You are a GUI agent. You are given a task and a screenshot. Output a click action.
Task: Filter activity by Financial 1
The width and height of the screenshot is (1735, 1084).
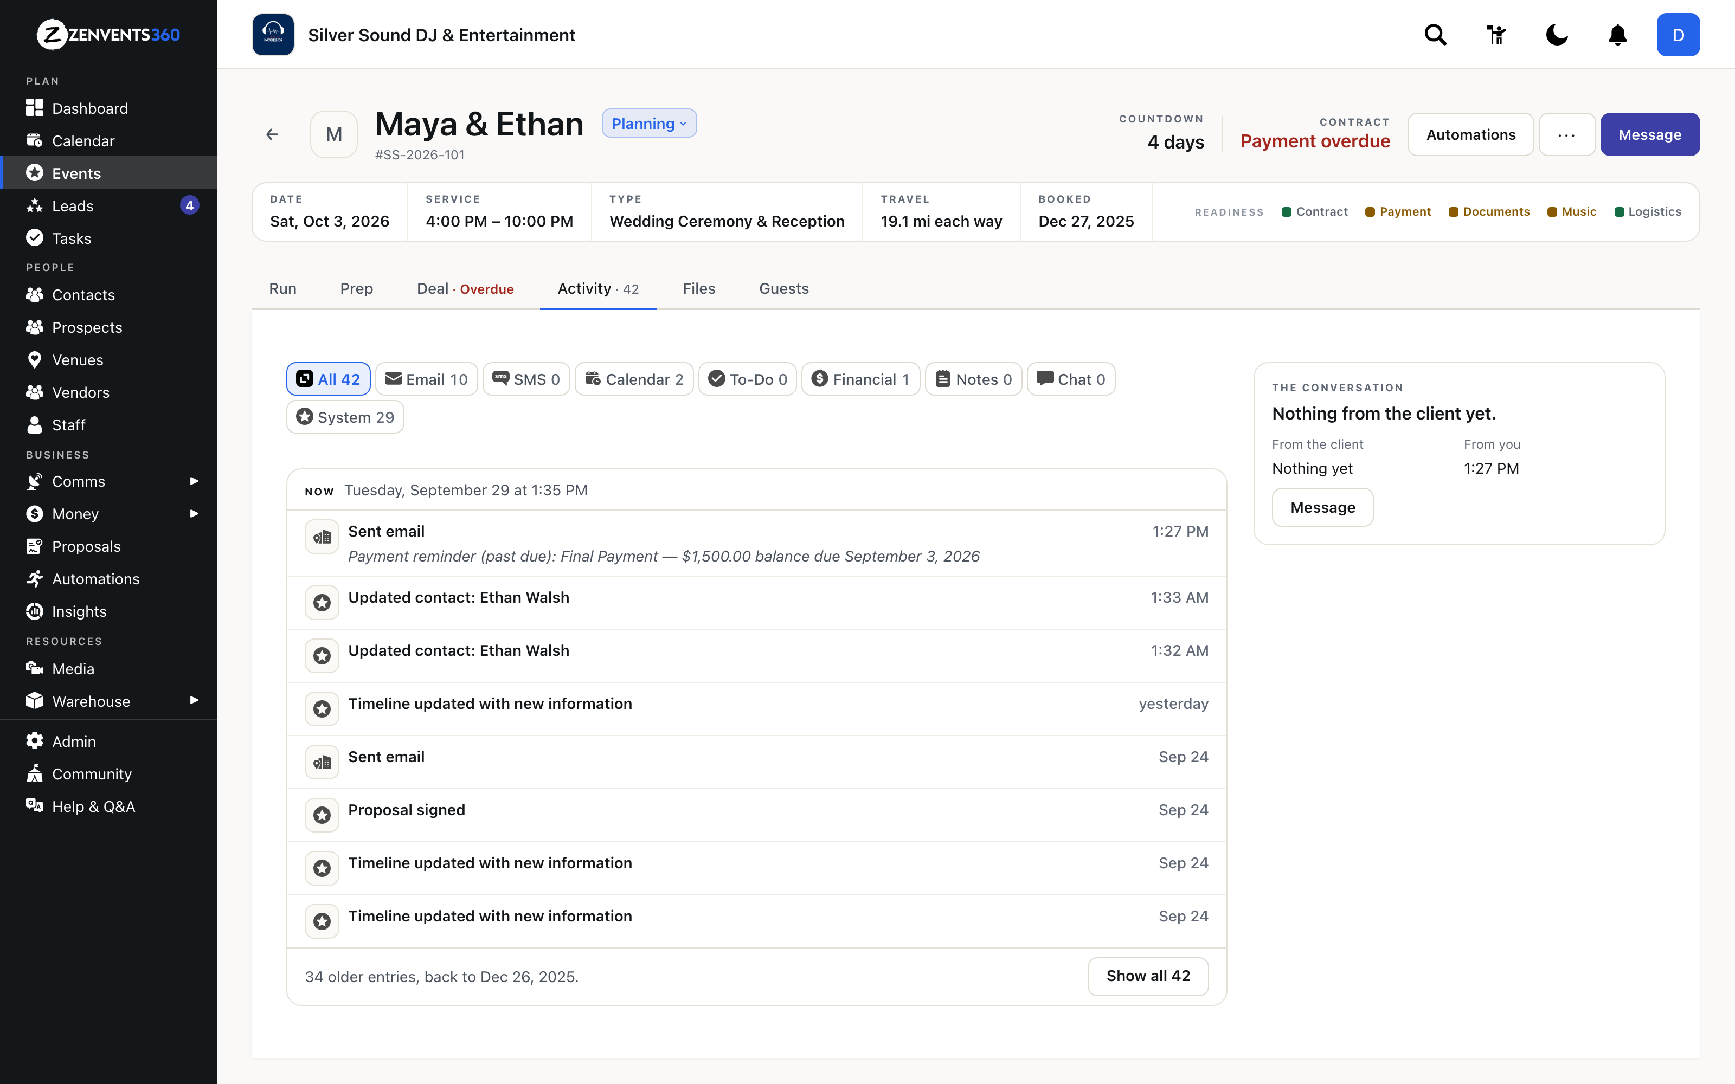[x=860, y=379]
